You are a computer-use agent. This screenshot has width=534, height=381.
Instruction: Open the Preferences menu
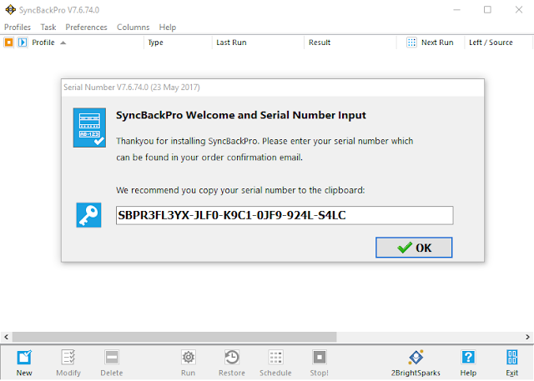(x=86, y=28)
